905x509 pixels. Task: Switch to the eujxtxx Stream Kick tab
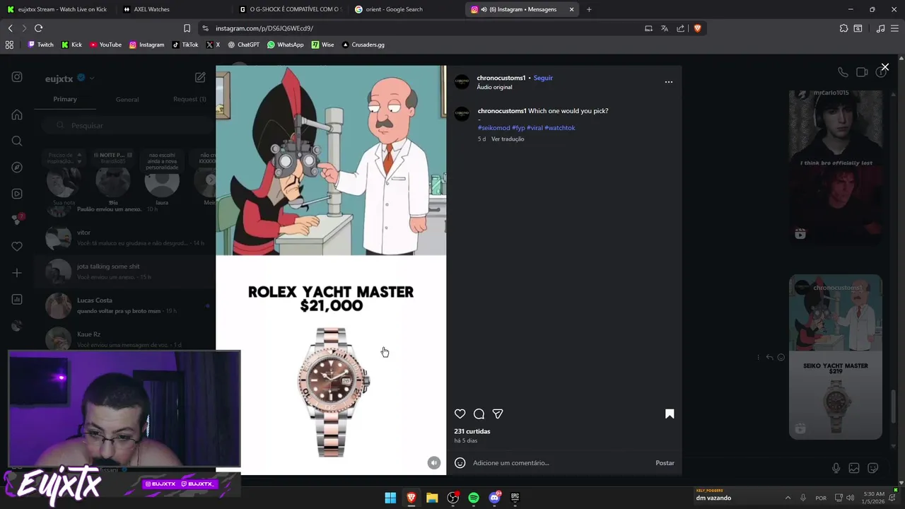59,9
